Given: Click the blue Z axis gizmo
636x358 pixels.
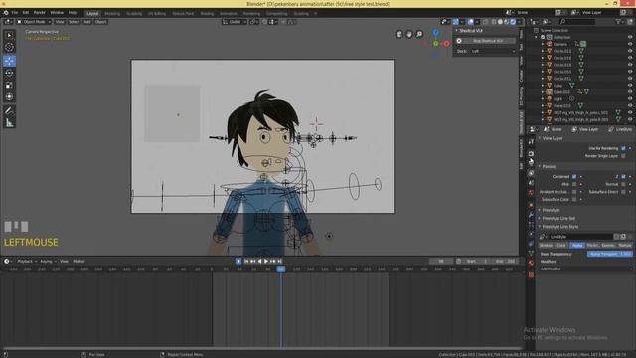Looking at the screenshot, I should click(x=435, y=32).
